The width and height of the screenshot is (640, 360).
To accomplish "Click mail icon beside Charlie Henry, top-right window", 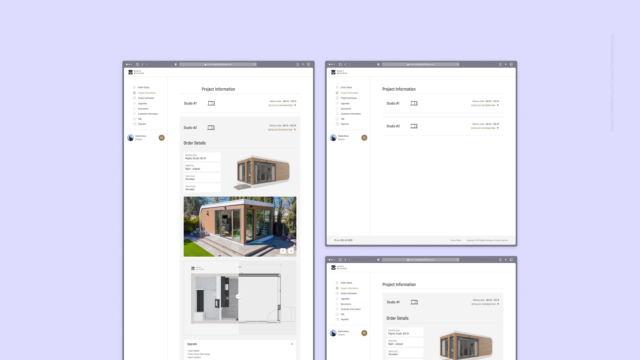I will [364, 138].
